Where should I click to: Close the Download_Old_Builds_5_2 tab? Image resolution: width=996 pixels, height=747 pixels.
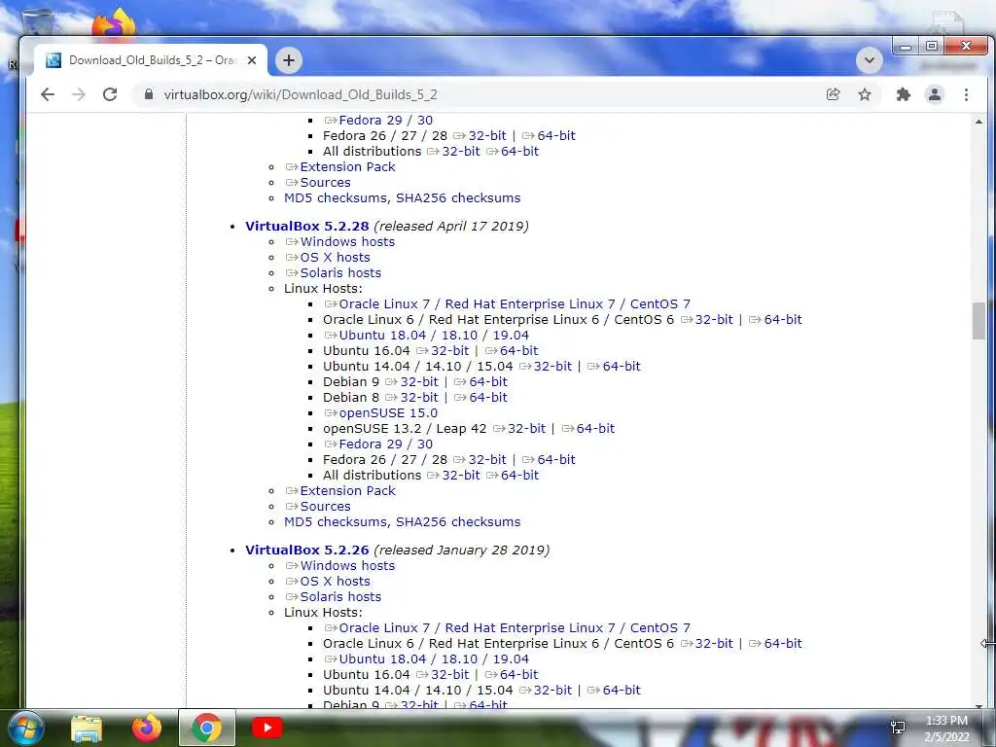tap(252, 60)
